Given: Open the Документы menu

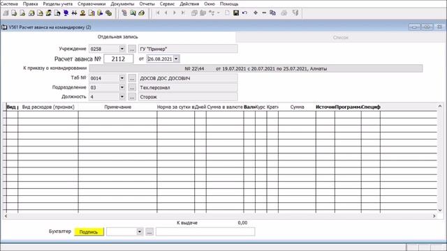Looking at the screenshot, I should pyautogui.click(x=122, y=3).
